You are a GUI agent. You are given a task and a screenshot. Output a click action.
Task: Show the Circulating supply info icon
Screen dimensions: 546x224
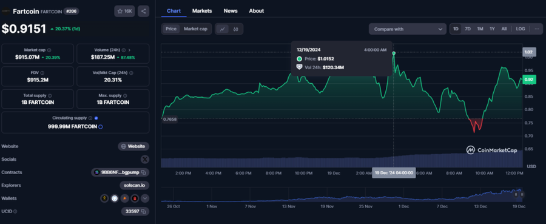pyautogui.click(x=90, y=118)
